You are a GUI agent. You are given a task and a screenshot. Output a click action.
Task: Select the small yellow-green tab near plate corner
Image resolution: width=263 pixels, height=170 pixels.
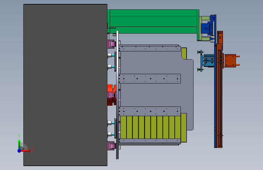pyautogui.click(x=184, y=54)
